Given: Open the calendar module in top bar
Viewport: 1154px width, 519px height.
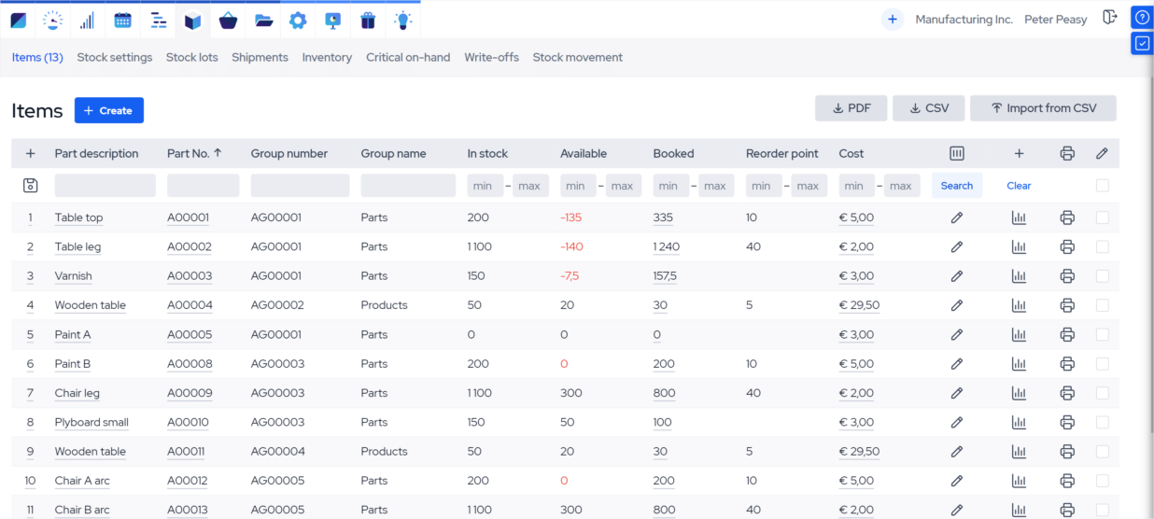Looking at the screenshot, I should click(122, 20).
